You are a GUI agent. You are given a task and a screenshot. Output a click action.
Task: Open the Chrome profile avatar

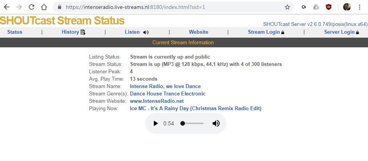[347, 7]
